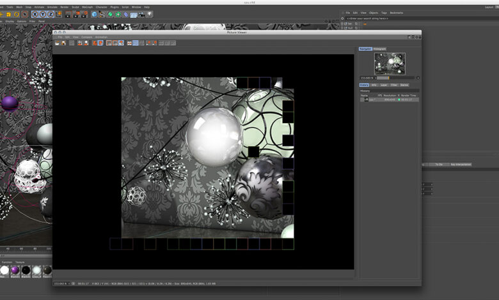499x300 pixels.
Task: Click the Camera object icon
Action: click(x=140, y=14)
